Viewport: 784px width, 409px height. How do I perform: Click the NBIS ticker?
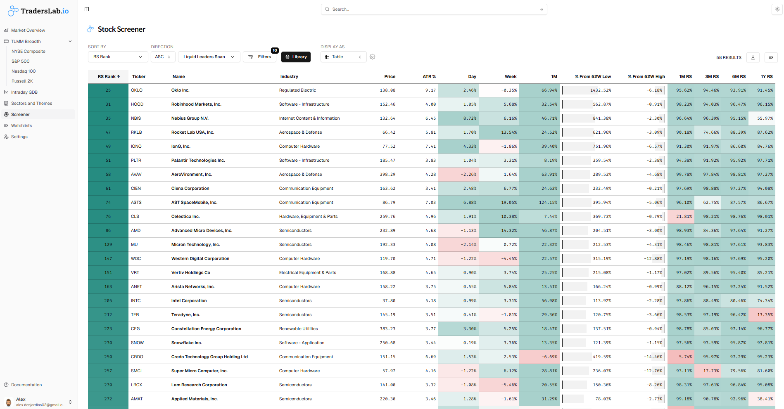click(136, 118)
